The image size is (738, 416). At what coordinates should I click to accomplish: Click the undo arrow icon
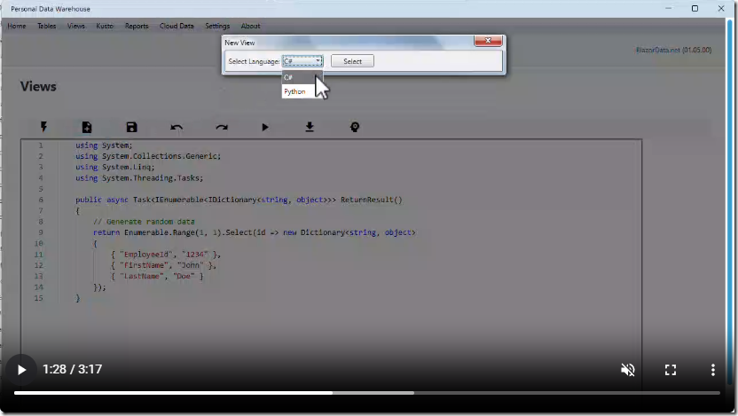click(x=177, y=127)
